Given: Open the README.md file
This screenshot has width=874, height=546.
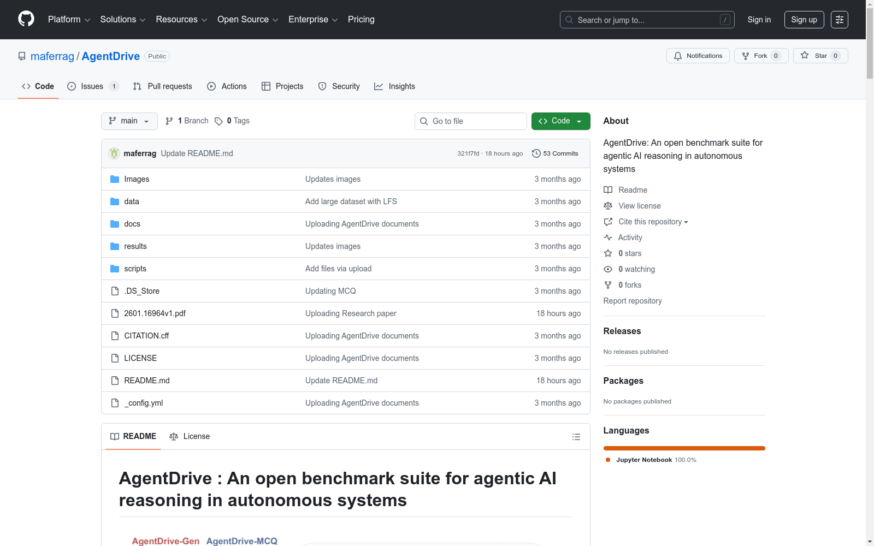Looking at the screenshot, I should click(x=147, y=381).
